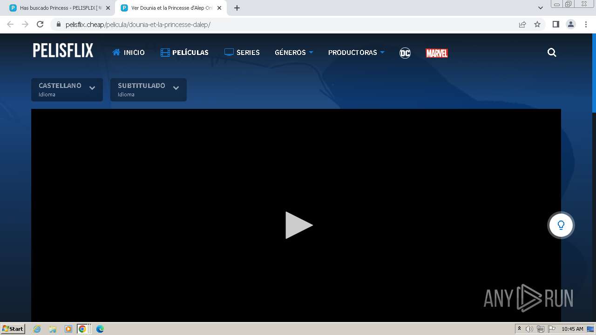
Task: Open a new browser tab
Action: [237, 8]
